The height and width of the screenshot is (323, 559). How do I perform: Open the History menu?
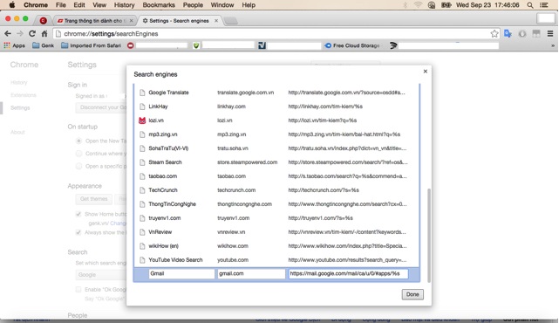124,5
